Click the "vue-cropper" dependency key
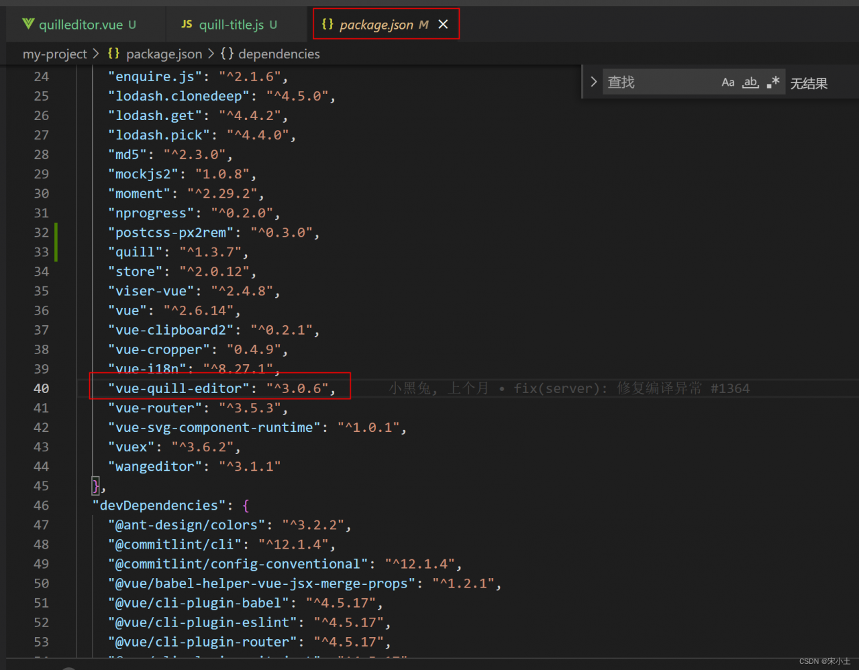The image size is (859, 670). [159, 349]
